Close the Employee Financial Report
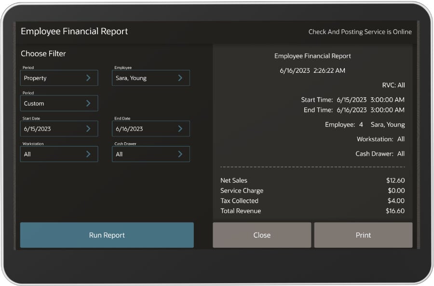This screenshot has height=286, width=434. (x=262, y=235)
